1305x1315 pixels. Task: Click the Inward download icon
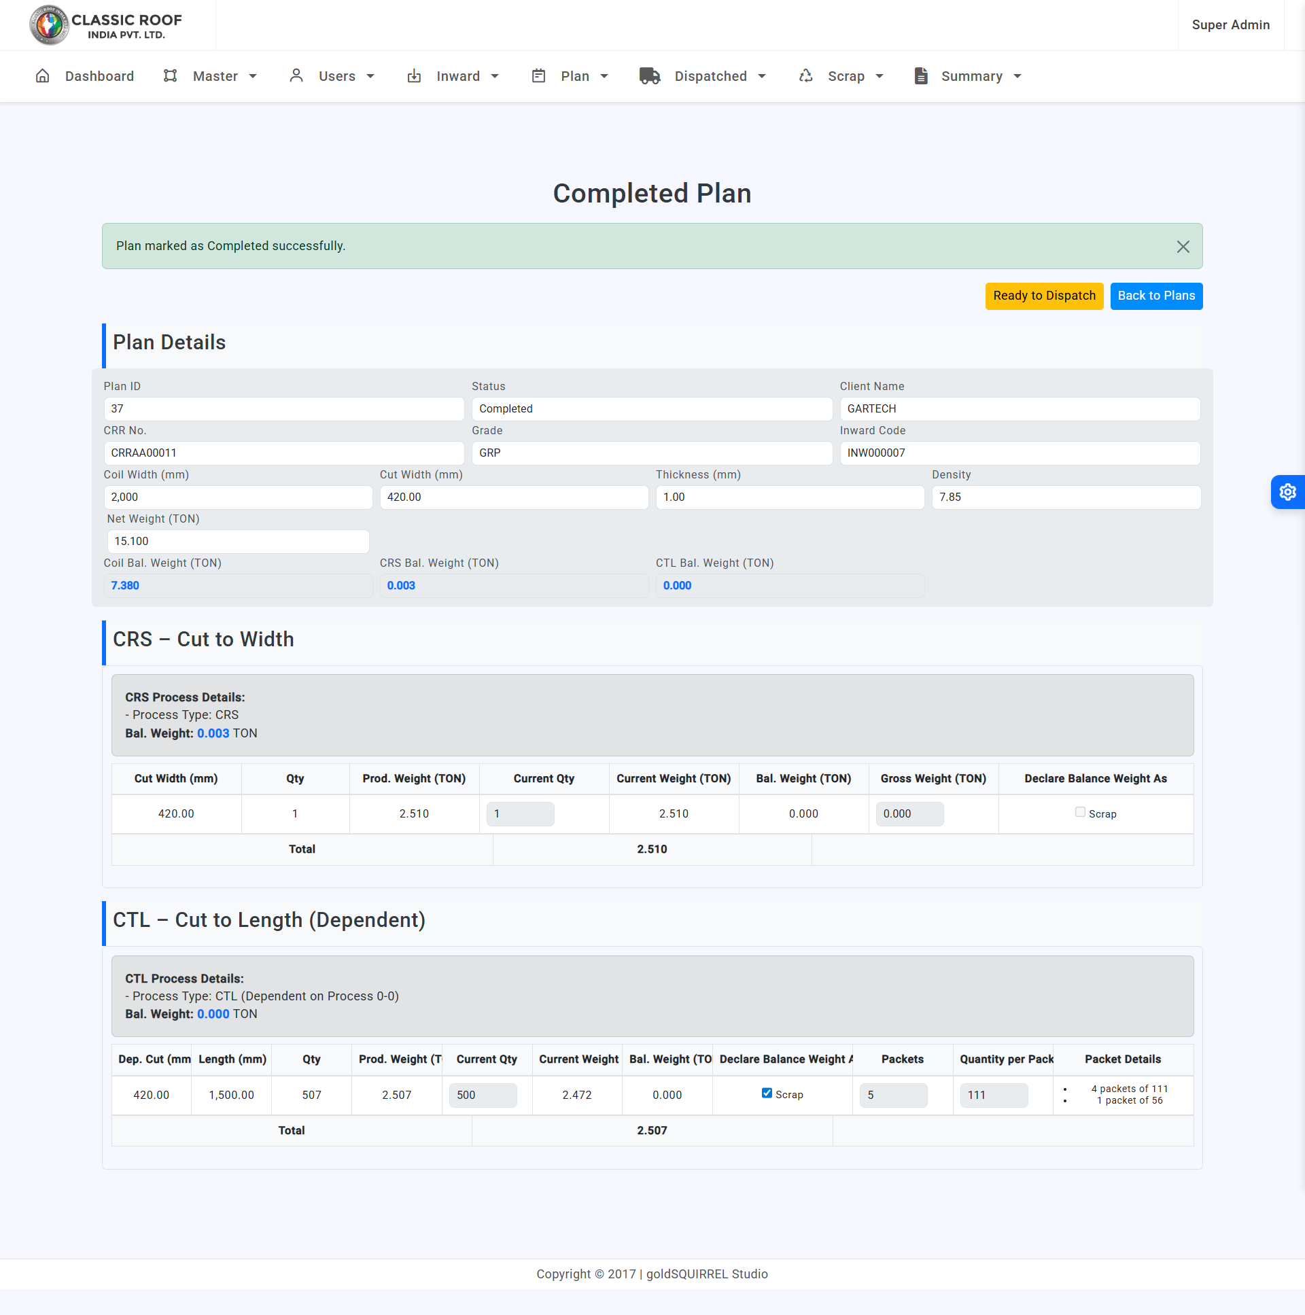(x=414, y=75)
